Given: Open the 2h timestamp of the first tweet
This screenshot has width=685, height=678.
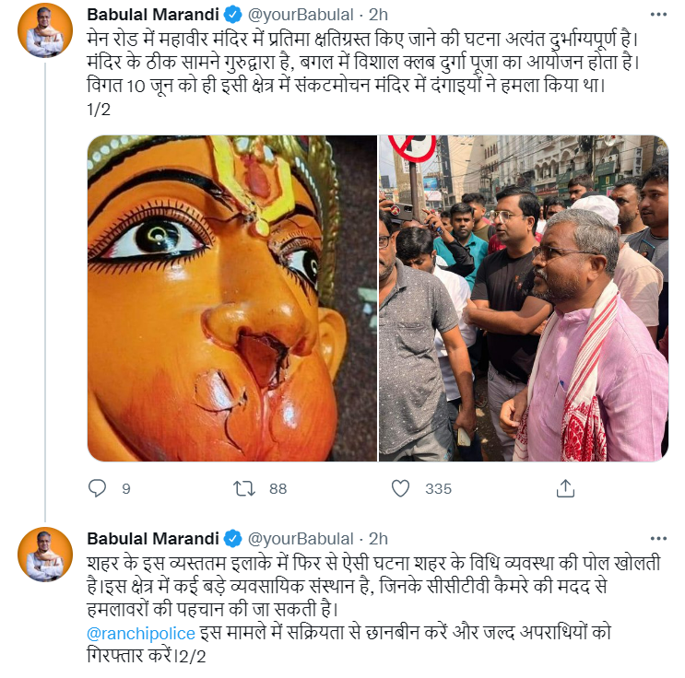Looking at the screenshot, I should coord(378,15).
